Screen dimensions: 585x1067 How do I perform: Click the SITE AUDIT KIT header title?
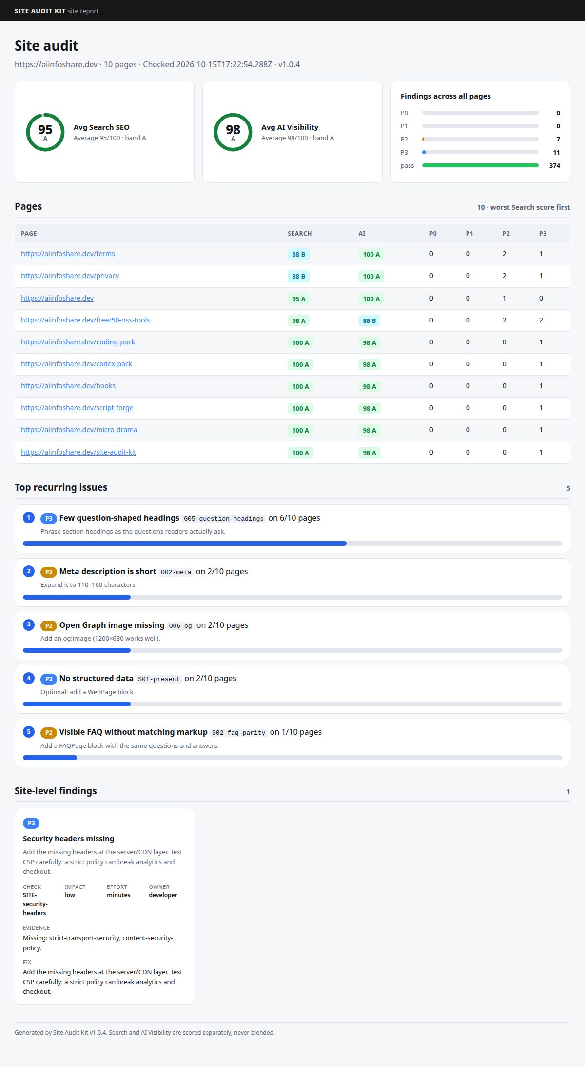pos(40,11)
